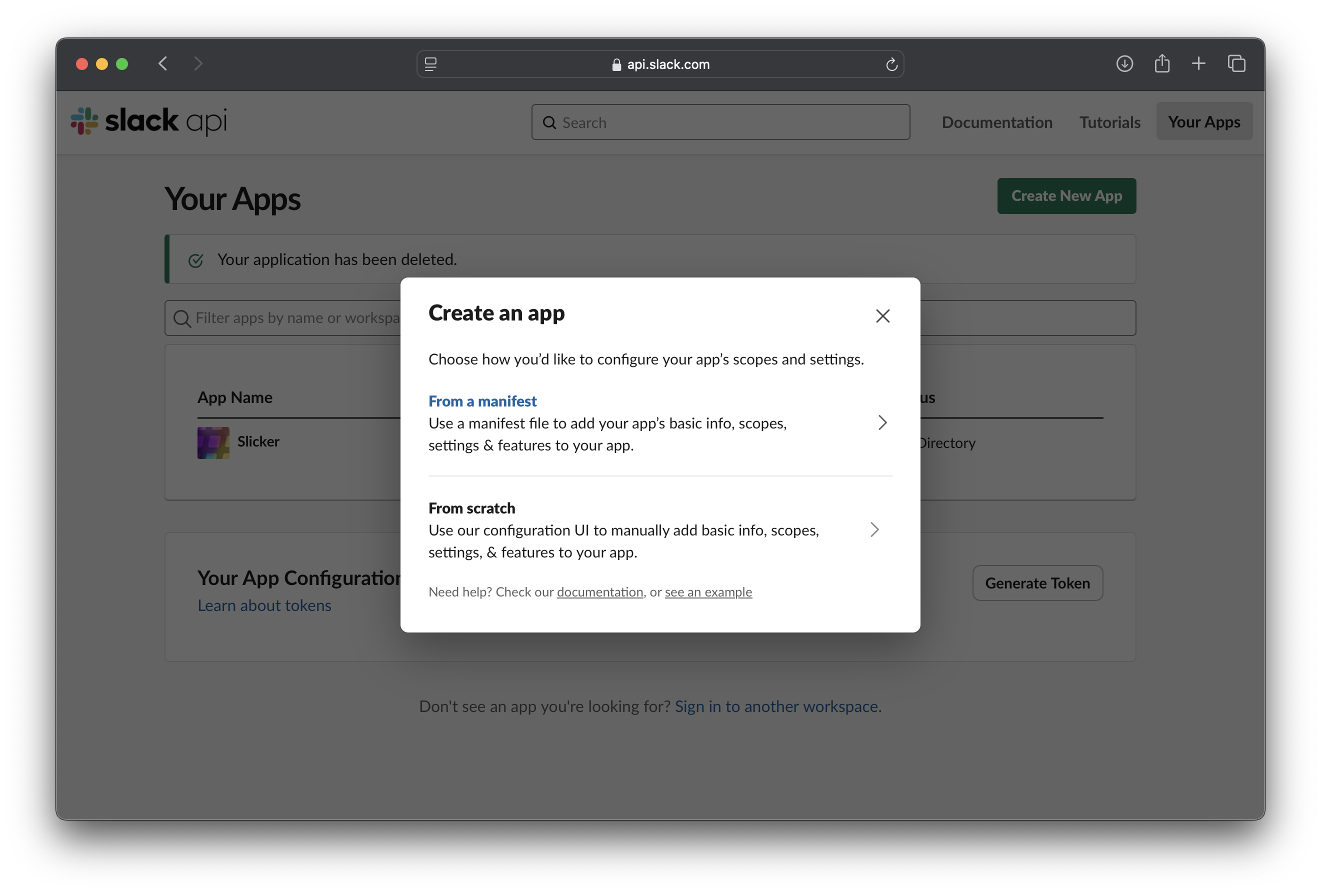Open the Documentation nav item
This screenshot has width=1321, height=894.
pyautogui.click(x=996, y=122)
